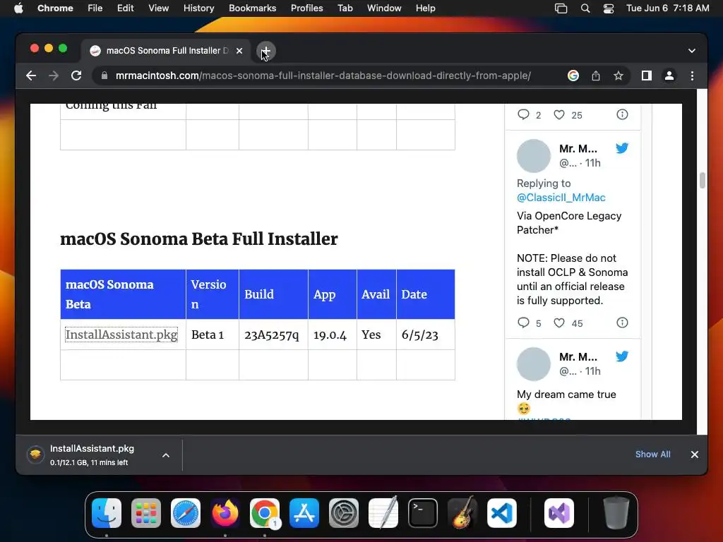Open App Store from the Dock
723x542 pixels.
[304, 513]
